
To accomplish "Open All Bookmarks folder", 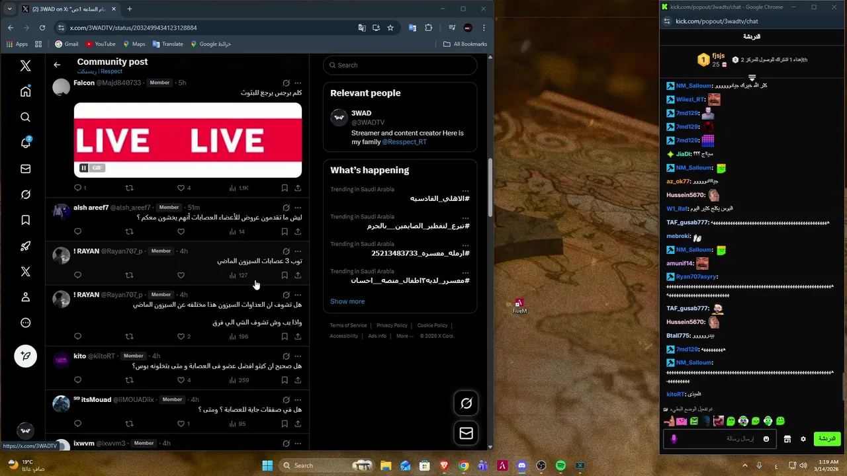I will 465,44.
